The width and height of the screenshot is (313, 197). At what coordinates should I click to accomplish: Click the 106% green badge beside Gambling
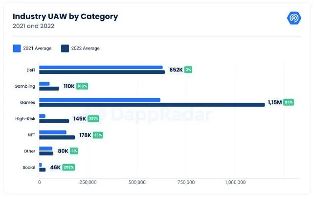[82, 86]
